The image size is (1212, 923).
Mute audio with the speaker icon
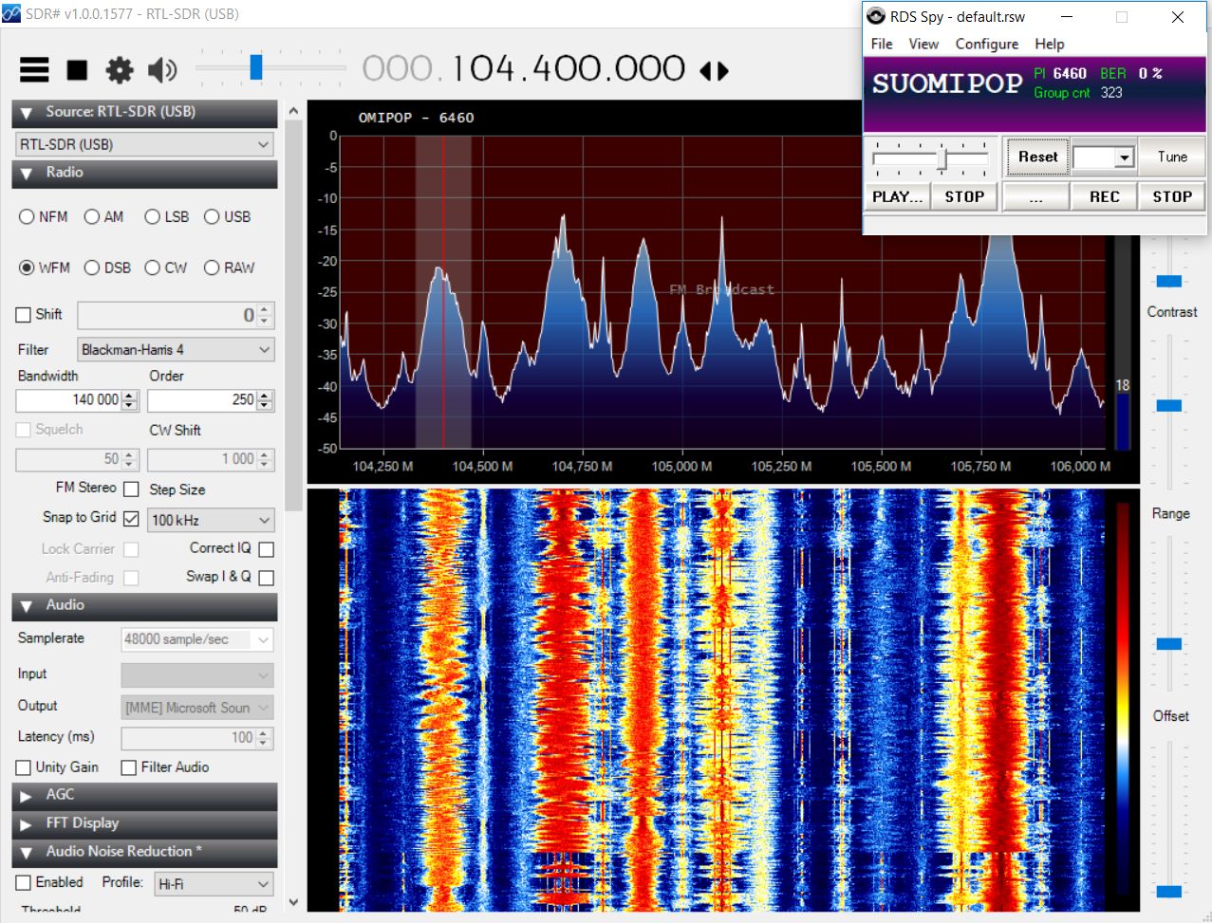[162, 70]
